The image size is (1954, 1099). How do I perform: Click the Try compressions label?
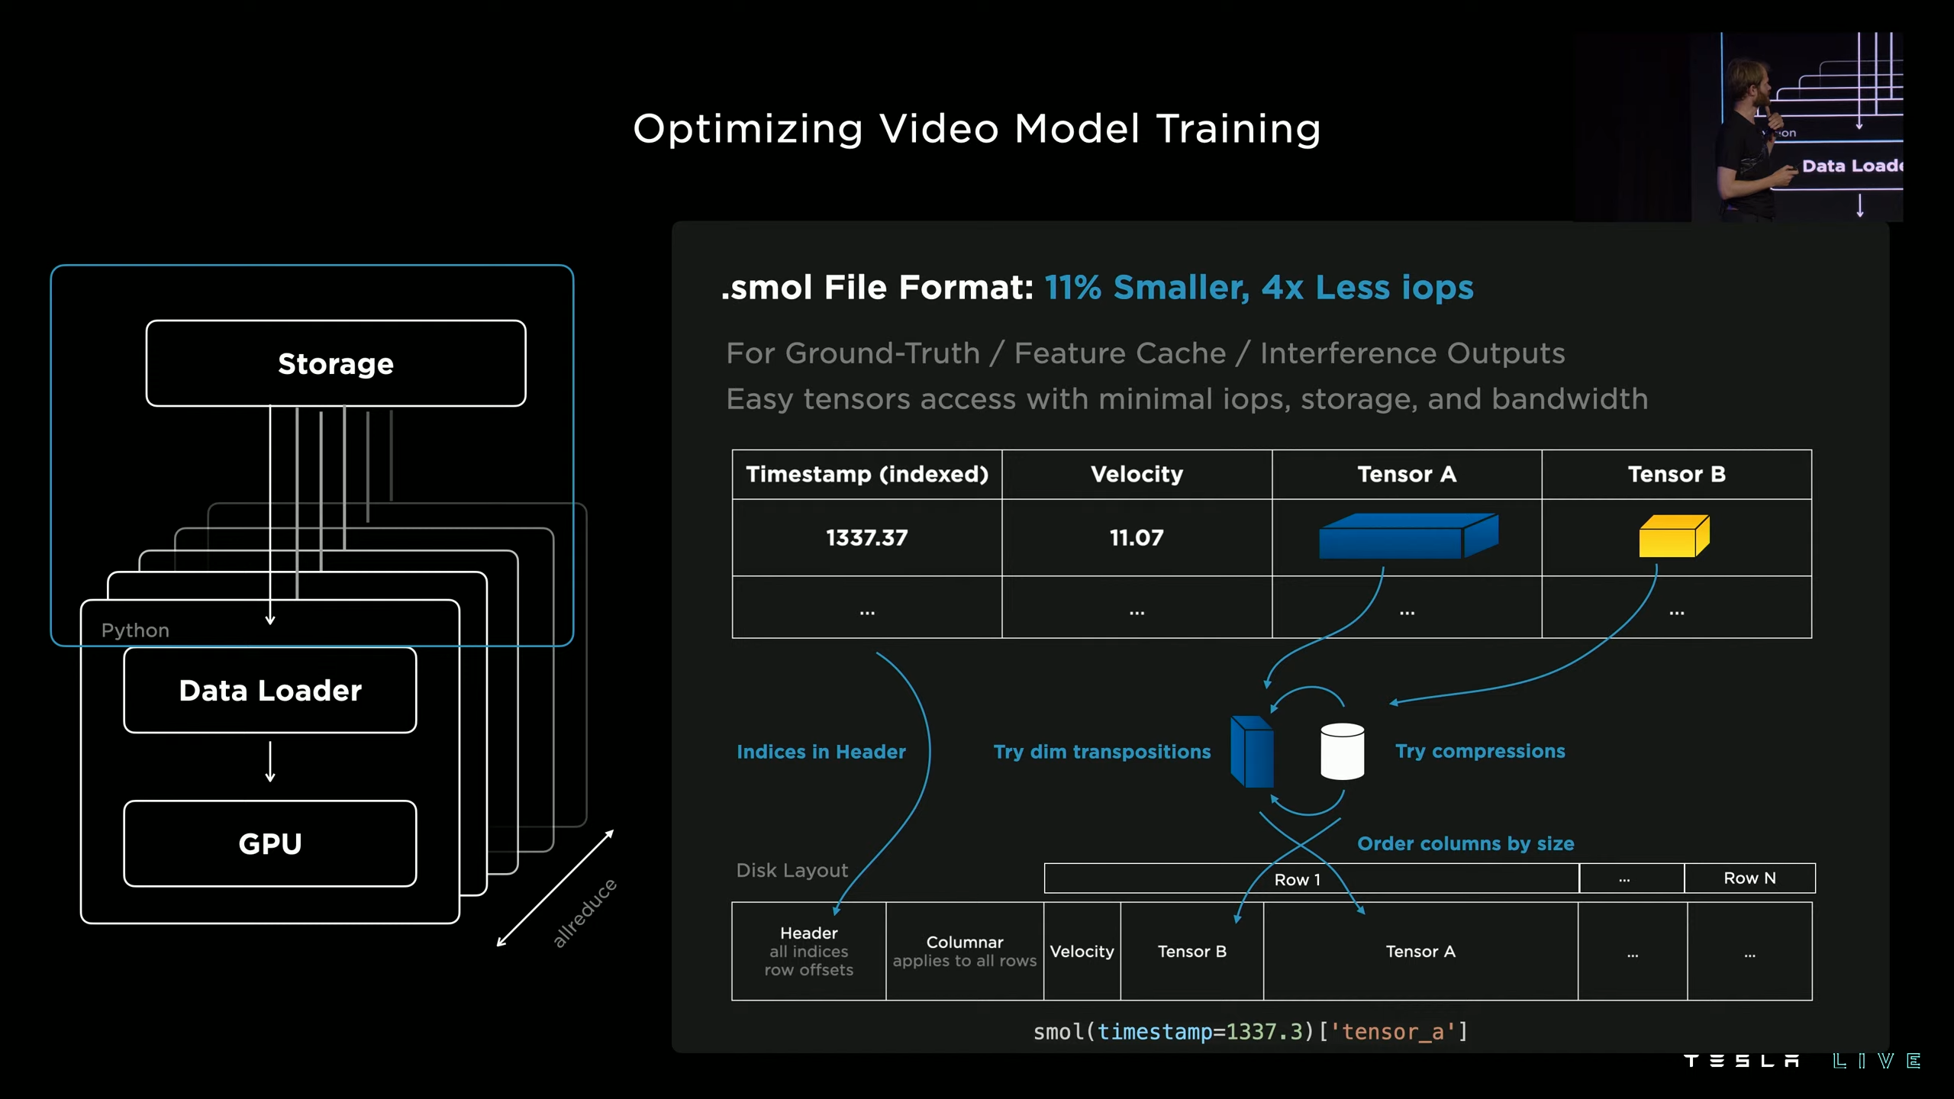(x=1480, y=751)
